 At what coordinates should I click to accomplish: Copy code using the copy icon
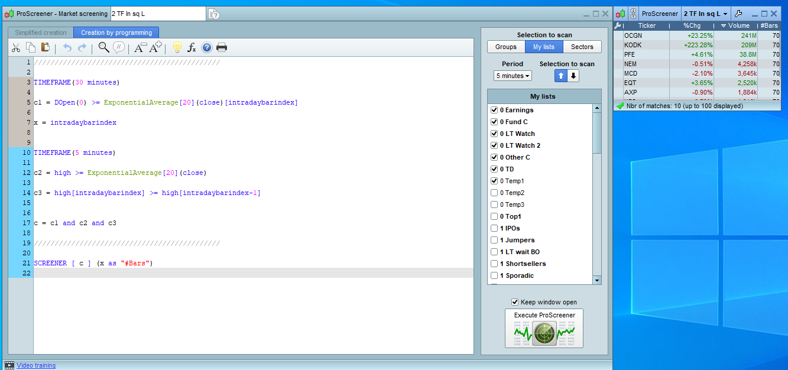(31, 48)
